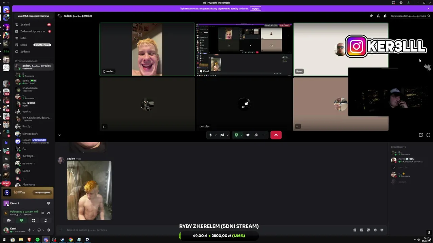The height and width of the screenshot is (243, 433).
Task: Stop streaming icon beside Ekran 1
Action: click(48, 203)
